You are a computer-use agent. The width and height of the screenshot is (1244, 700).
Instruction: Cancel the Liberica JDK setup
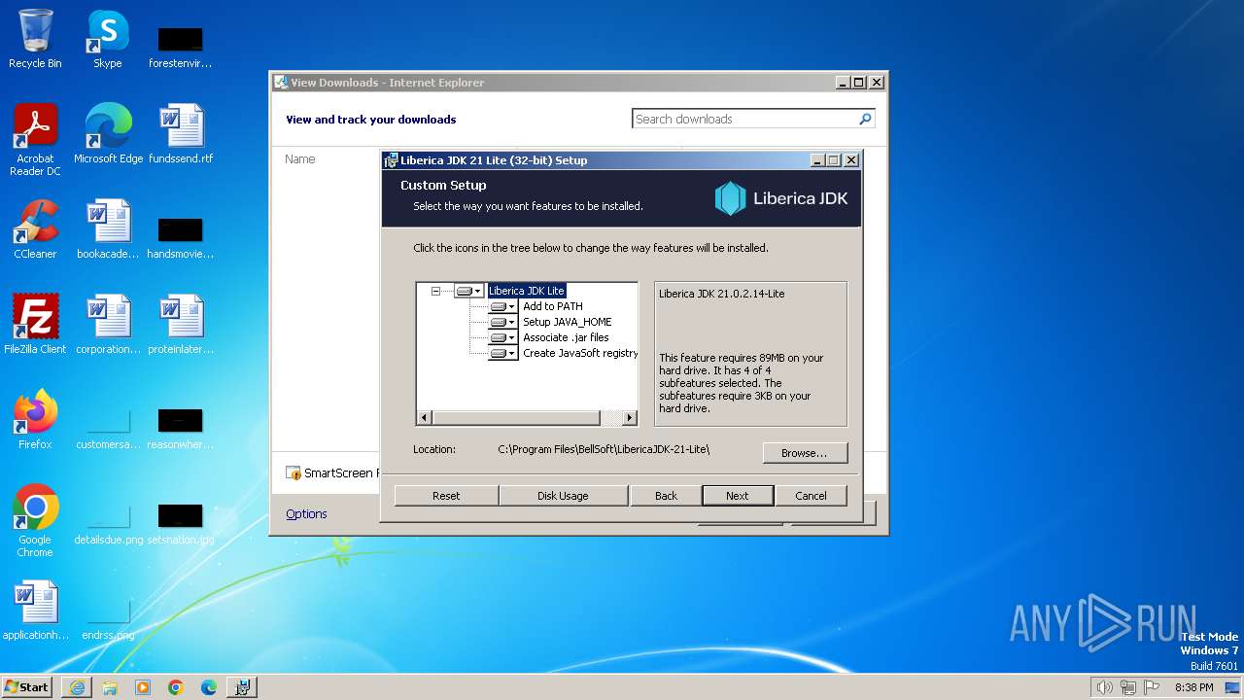[811, 496]
